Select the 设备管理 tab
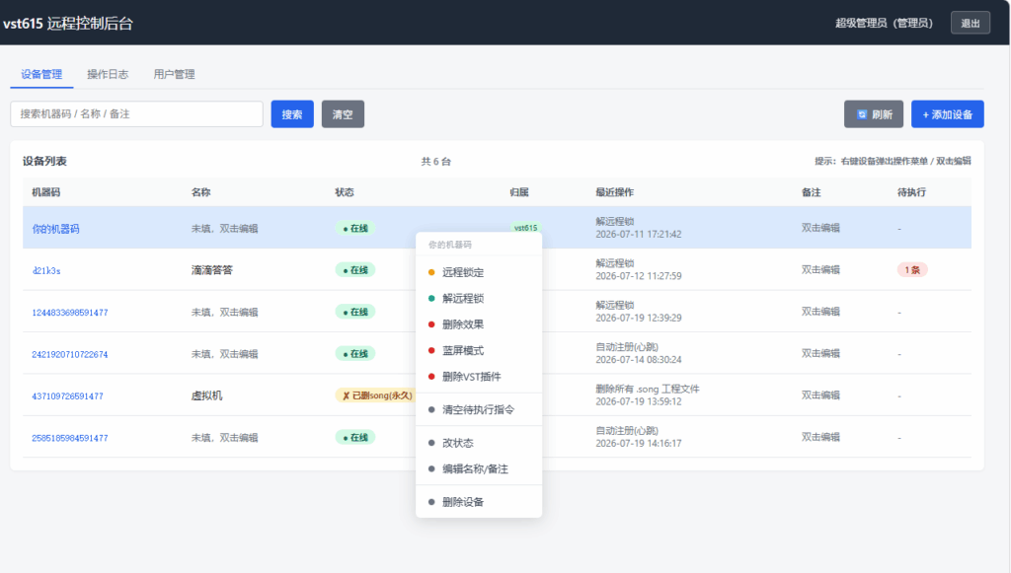This screenshot has height=573, width=1011. click(41, 74)
